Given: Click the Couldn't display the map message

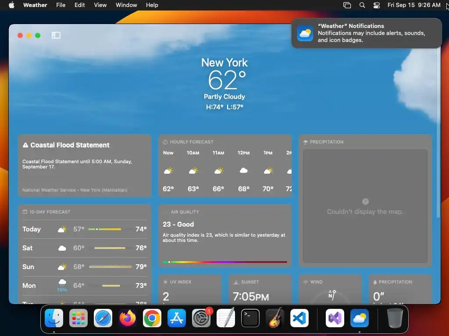Looking at the screenshot, I should pyautogui.click(x=365, y=212).
